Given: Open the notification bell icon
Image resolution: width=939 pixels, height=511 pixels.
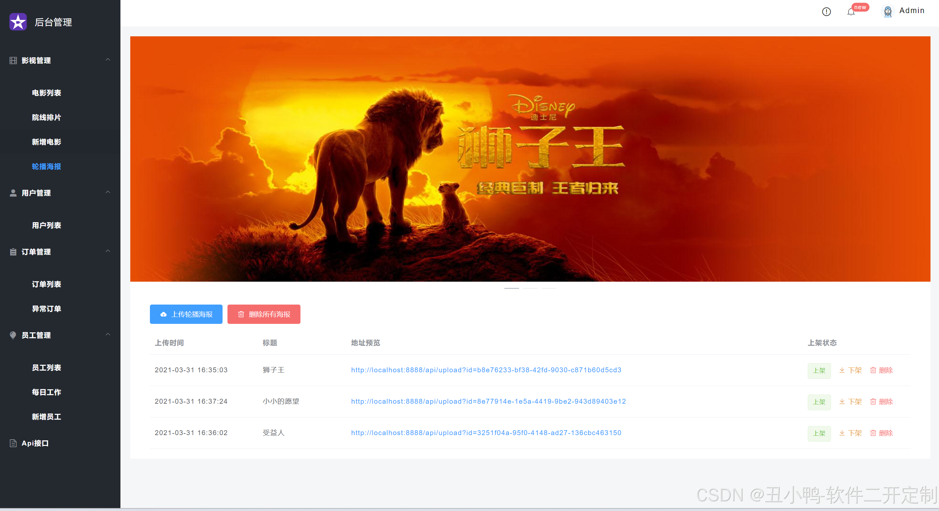Looking at the screenshot, I should [x=851, y=12].
